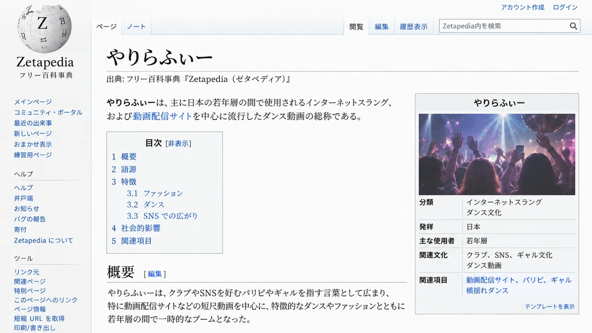This screenshot has width=592, height=333.
Task: Open おまかせ表示 random page link
Action: [33, 144]
